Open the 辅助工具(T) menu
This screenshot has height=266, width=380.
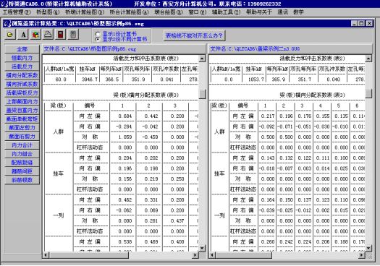226,12
